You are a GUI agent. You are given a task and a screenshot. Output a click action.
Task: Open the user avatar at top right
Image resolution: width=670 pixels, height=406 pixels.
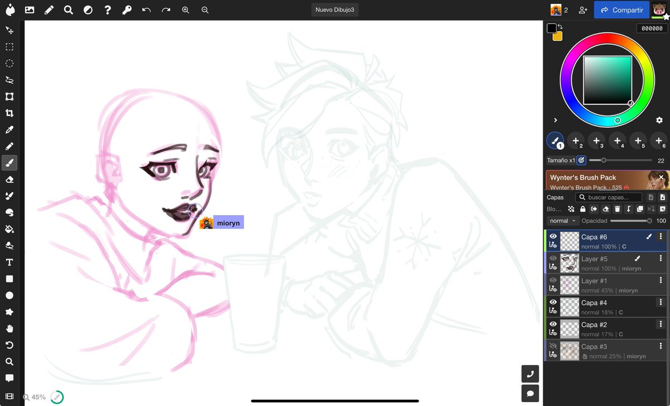(659, 9)
